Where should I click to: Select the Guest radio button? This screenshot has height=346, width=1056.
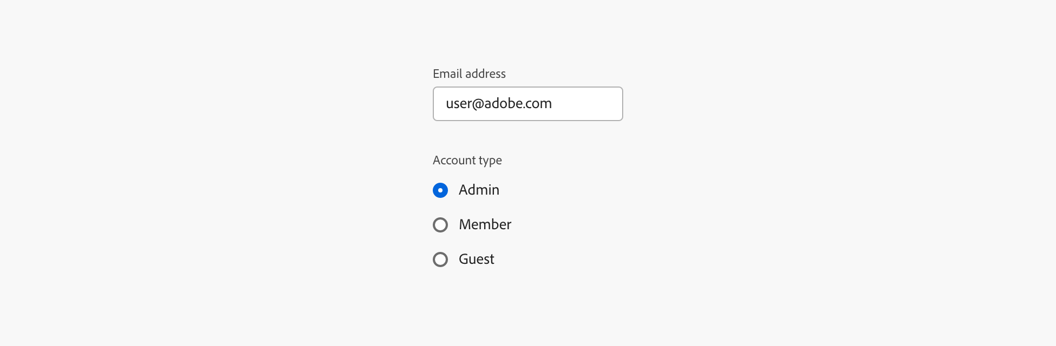(x=440, y=259)
